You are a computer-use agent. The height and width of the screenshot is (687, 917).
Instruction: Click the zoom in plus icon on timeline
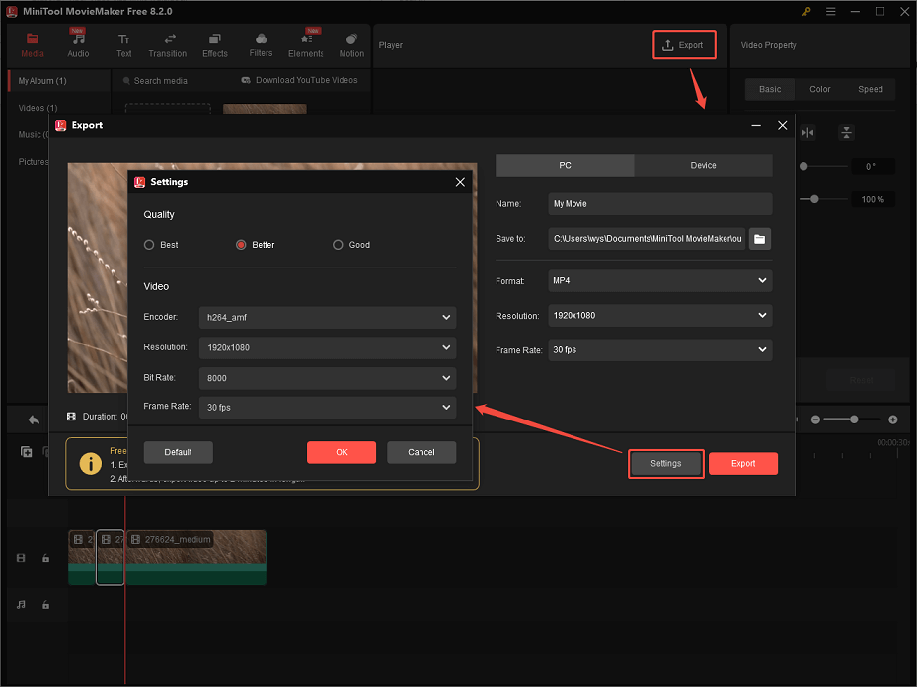click(893, 420)
